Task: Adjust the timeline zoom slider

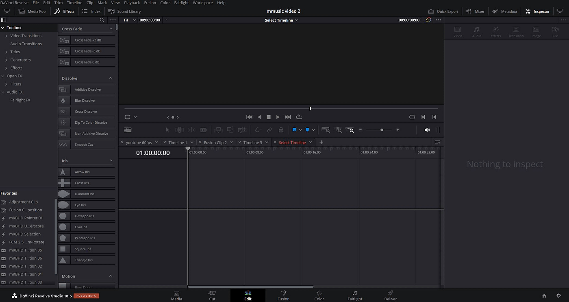Action: [x=381, y=130]
